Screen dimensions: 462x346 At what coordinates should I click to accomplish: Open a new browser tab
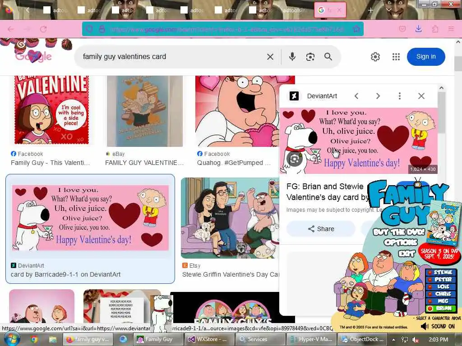point(371,10)
